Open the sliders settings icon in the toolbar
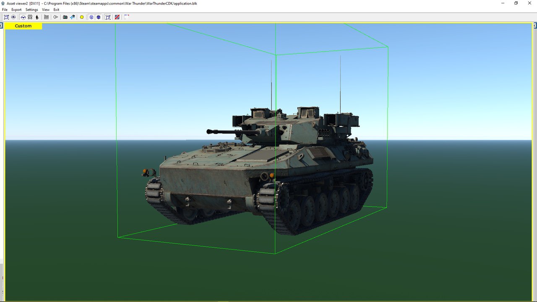Screen dimensions: 537x302 [46, 17]
